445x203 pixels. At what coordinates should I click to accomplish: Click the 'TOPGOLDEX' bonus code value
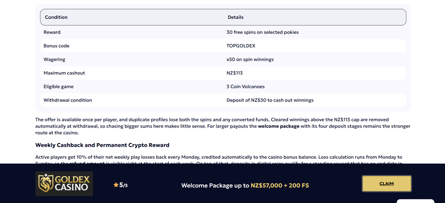point(241,46)
